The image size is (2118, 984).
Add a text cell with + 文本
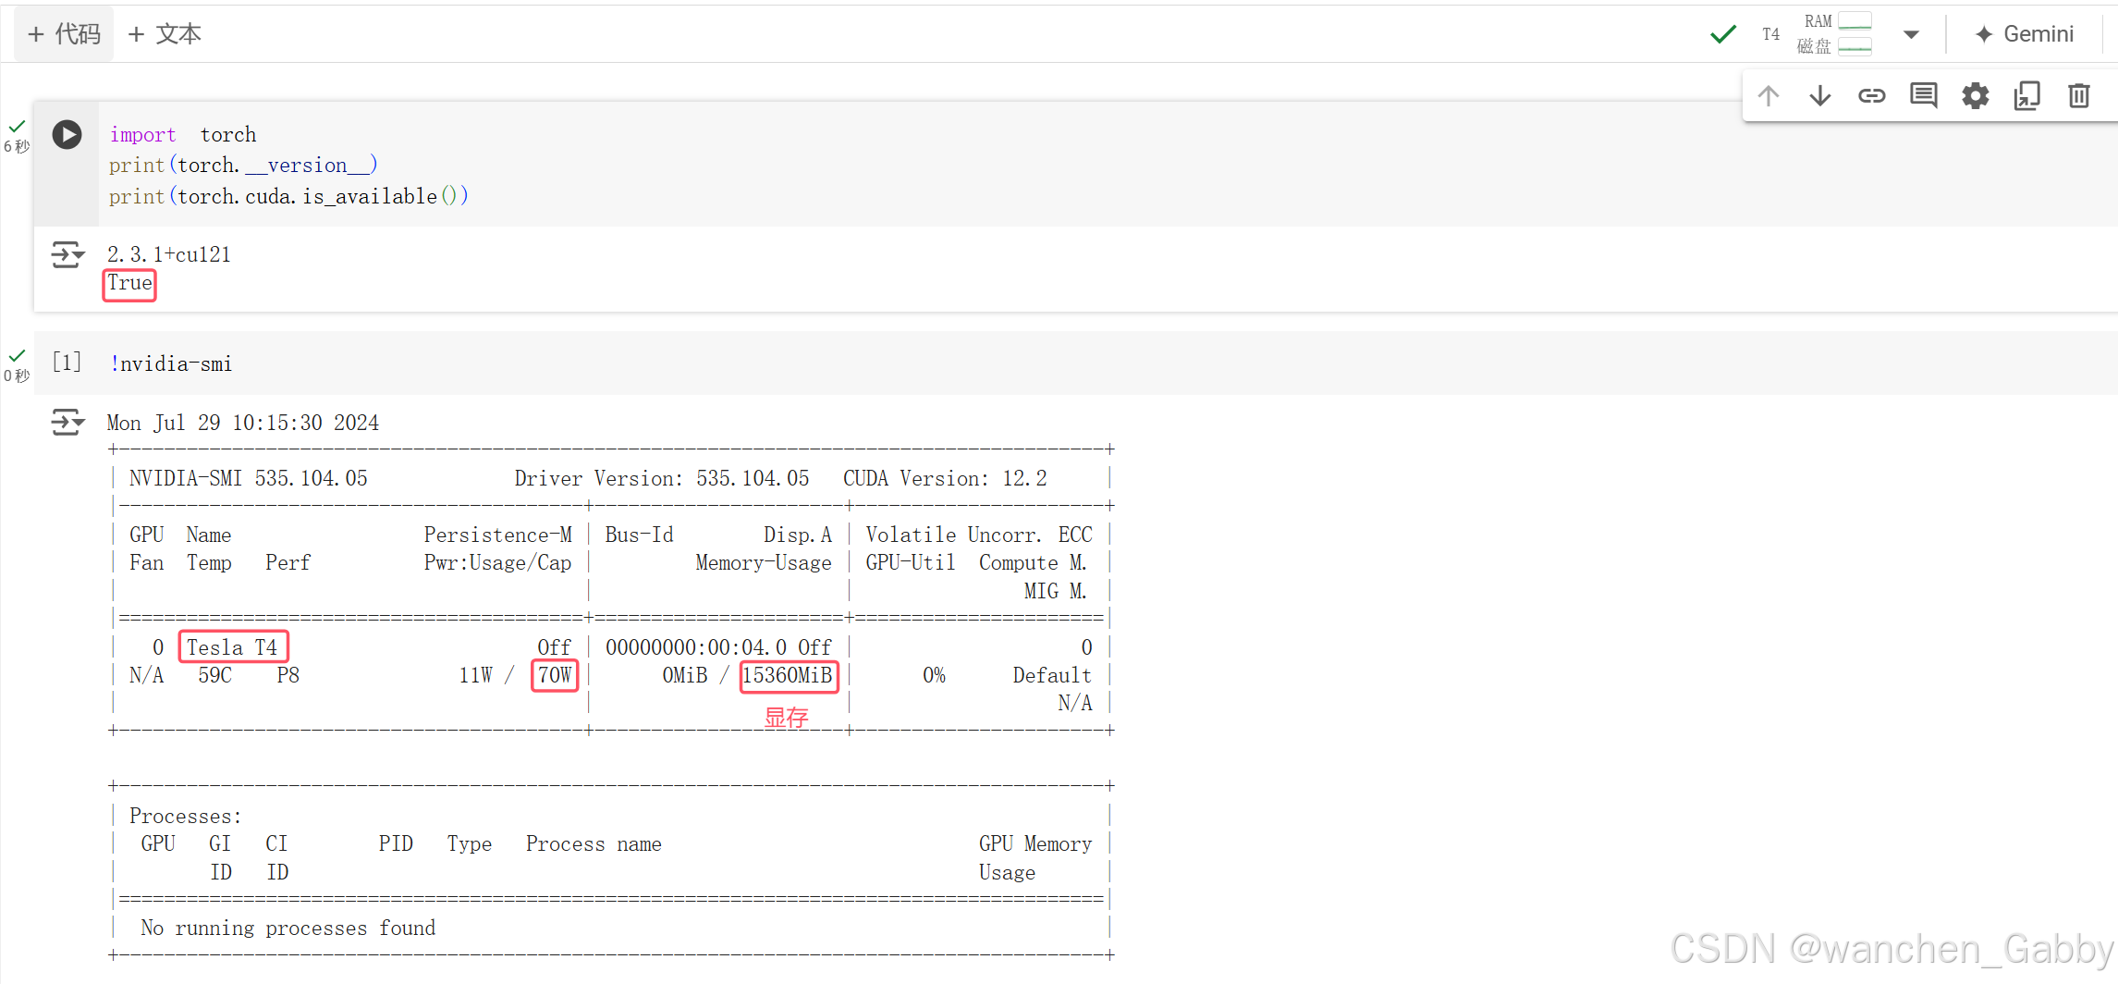pos(165,34)
